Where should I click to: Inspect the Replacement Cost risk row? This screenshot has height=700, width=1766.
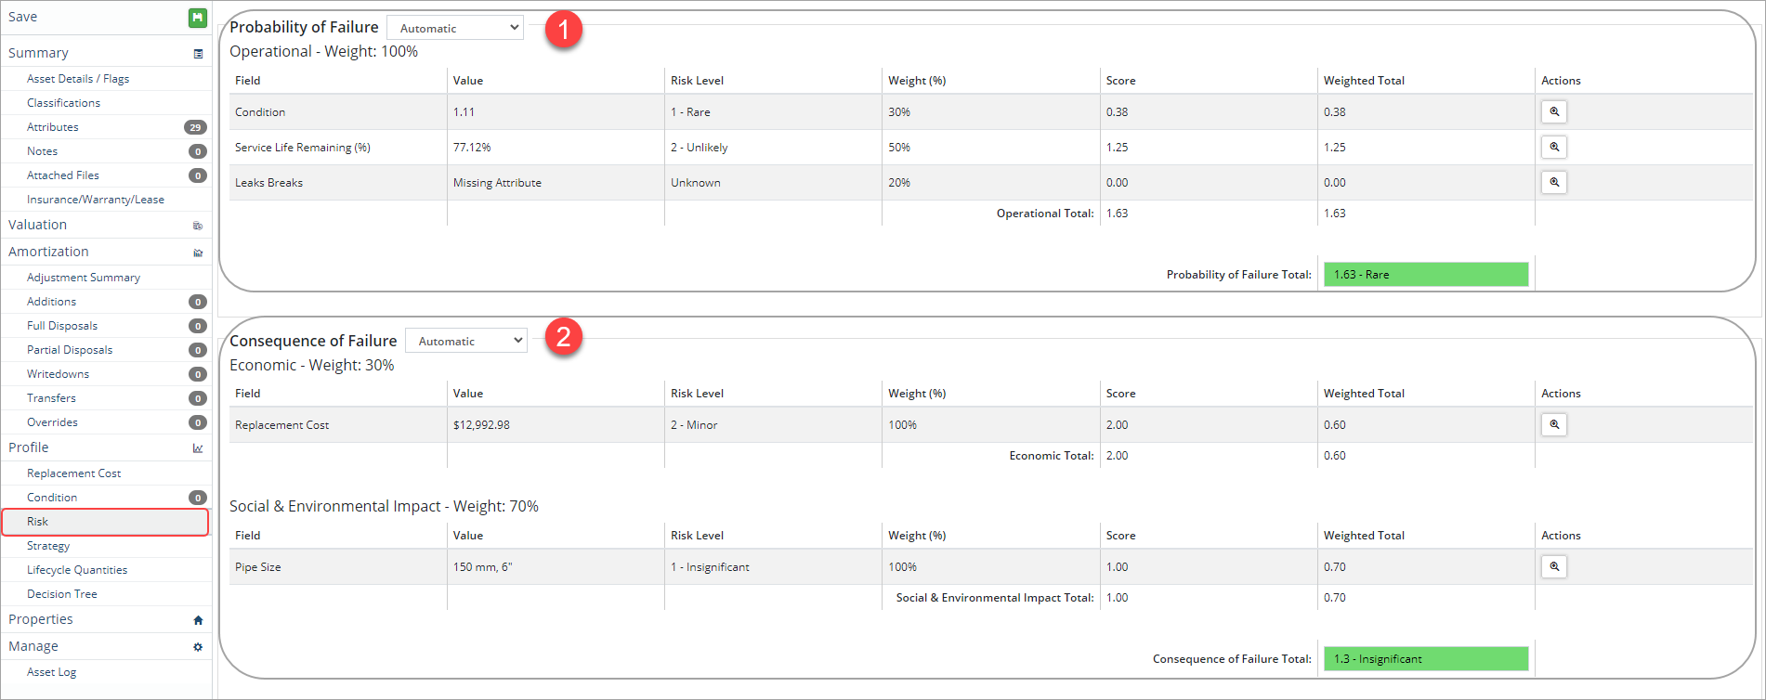tap(1553, 425)
